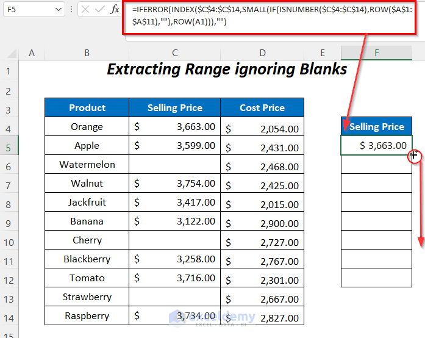The height and width of the screenshot is (338, 425).
Task: Select Tomato's selling price 3,716.00
Action: [175, 278]
